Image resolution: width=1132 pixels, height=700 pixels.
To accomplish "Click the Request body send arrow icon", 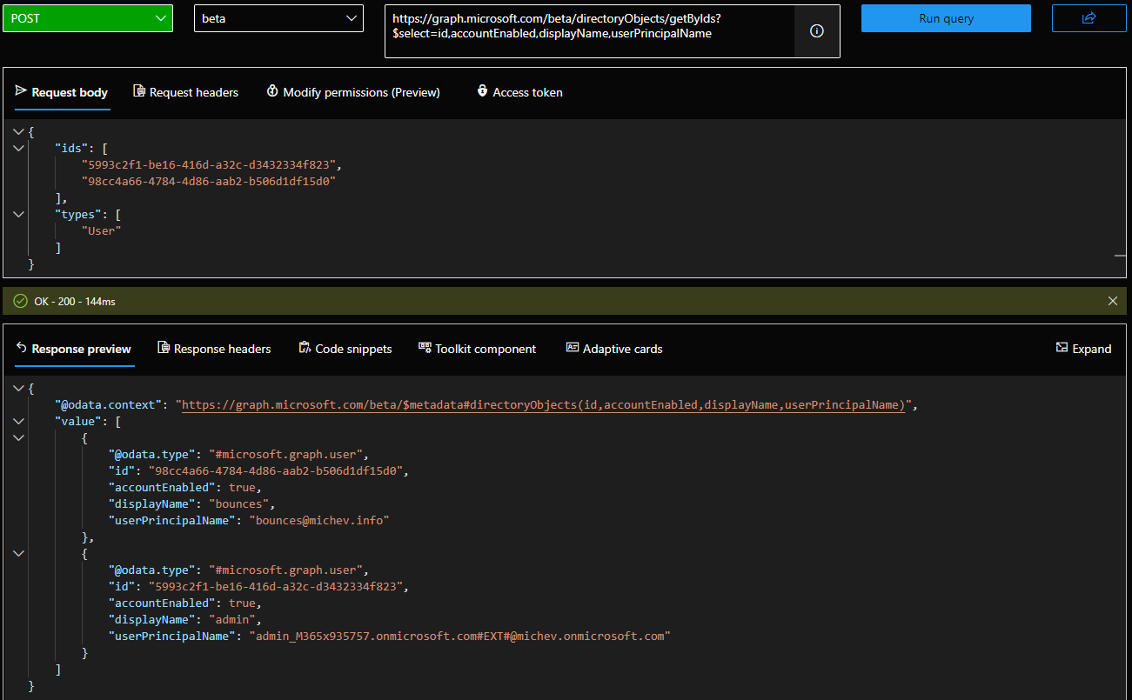I will [22, 91].
